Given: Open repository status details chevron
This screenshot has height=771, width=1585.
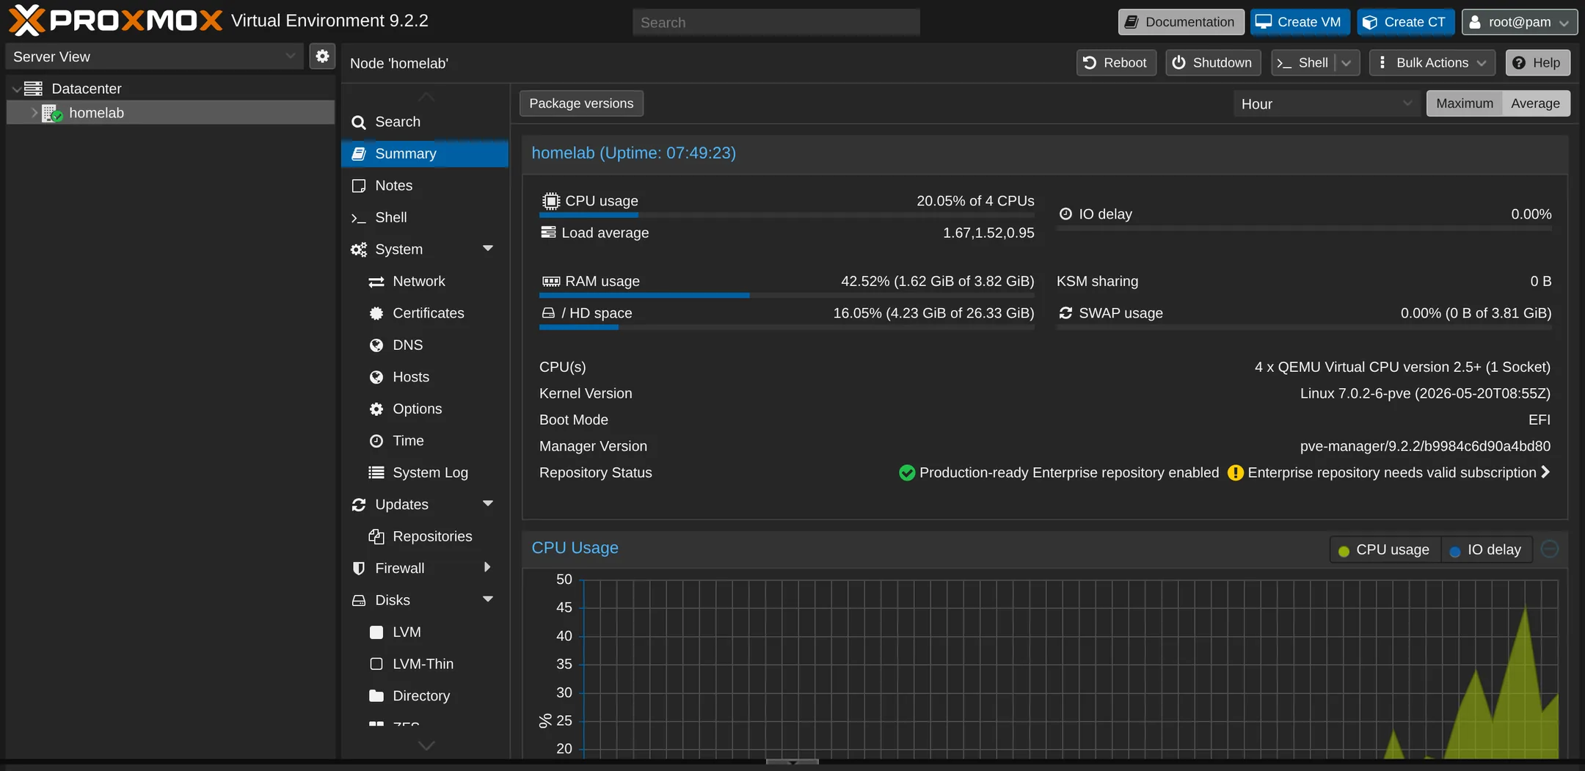Looking at the screenshot, I should [1545, 472].
